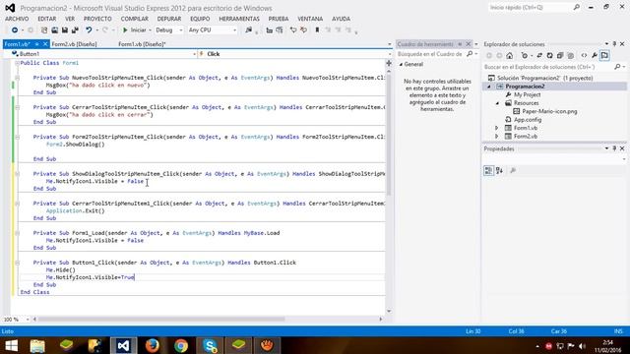Close the Form1.vb* code tab

click(45, 44)
